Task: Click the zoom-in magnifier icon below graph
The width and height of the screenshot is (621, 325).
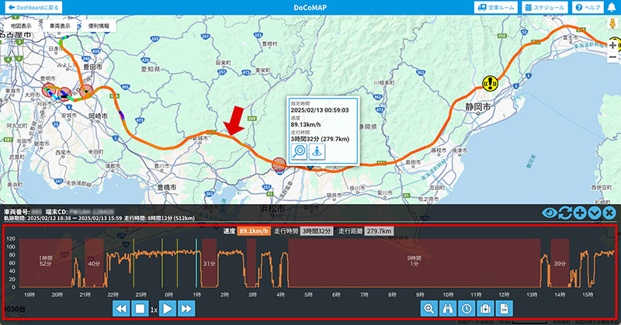Action: [428, 309]
